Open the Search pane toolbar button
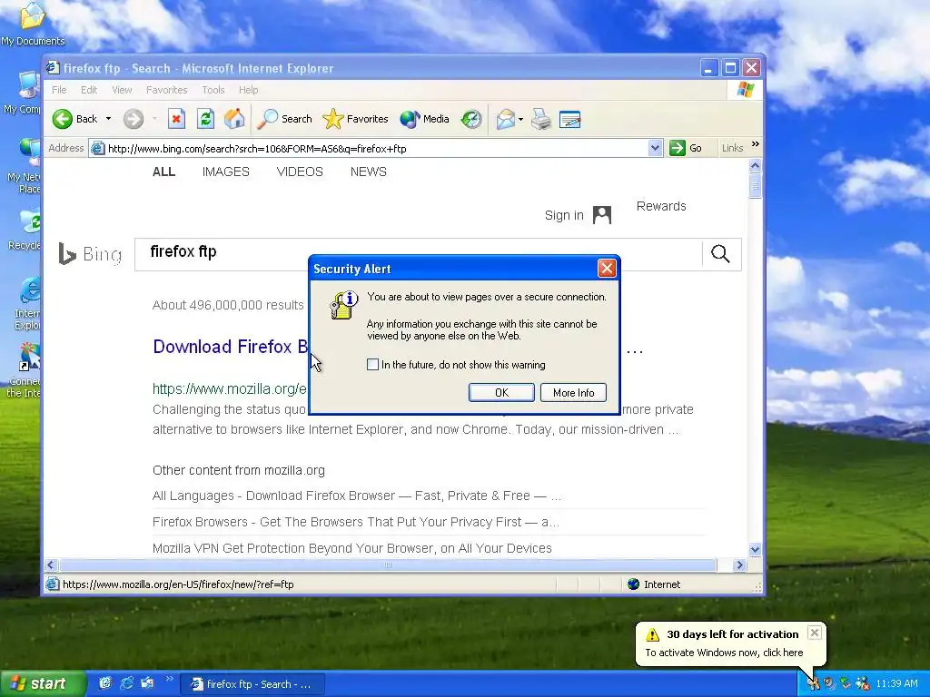Image resolution: width=930 pixels, height=697 pixels. [x=284, y=119]
